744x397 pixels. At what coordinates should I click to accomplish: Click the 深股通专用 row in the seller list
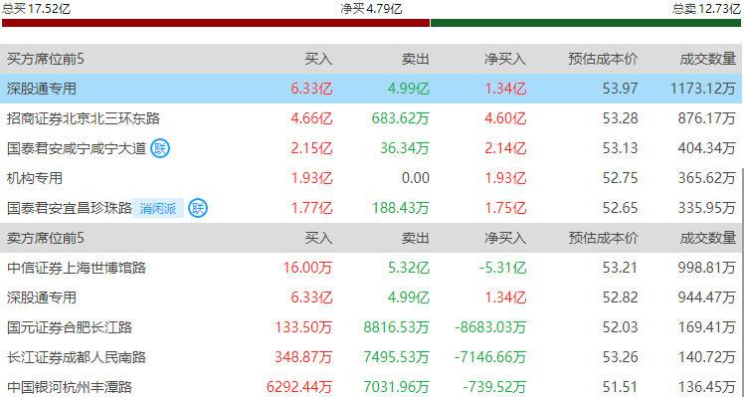(372, 298)
